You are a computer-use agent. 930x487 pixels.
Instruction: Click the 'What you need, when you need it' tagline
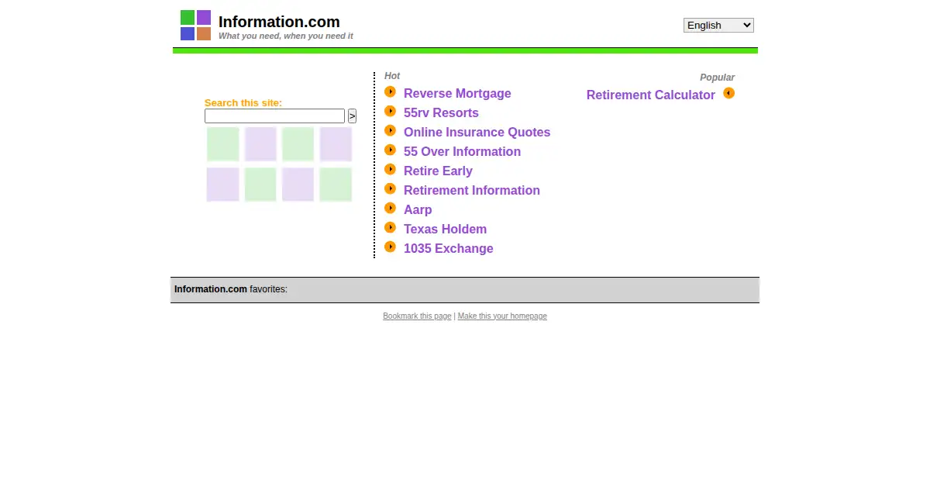tap(285, 36)
